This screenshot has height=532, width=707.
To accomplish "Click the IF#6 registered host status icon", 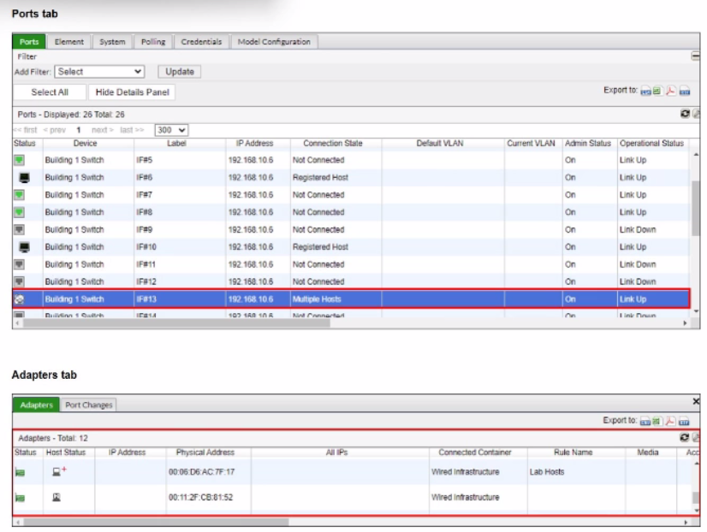I will (x=24, y=178).
